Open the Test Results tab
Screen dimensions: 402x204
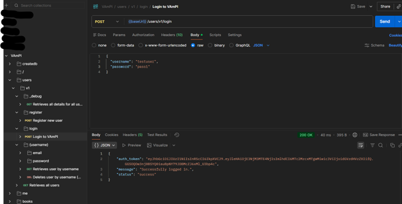tap(157, 135)
